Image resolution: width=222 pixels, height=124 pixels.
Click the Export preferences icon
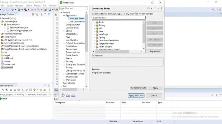[73, 95]
